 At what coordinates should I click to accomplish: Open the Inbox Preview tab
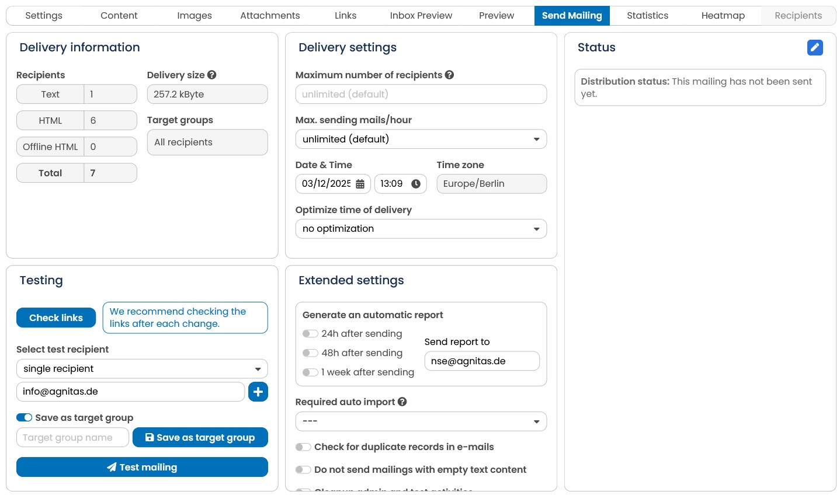421,16
